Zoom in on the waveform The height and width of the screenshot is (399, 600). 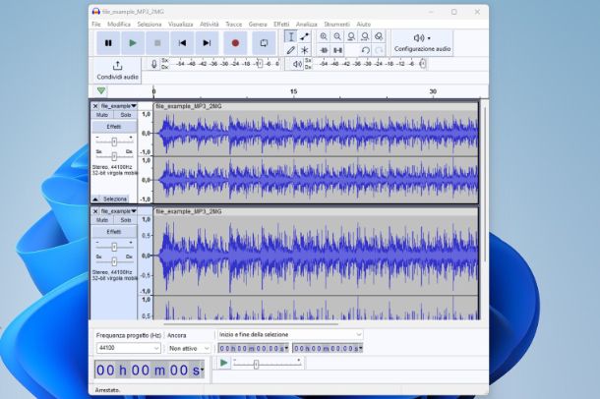[324, 36]
